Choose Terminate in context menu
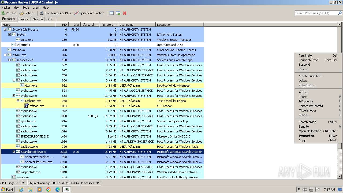343x193 pixels. coord(318,55)
